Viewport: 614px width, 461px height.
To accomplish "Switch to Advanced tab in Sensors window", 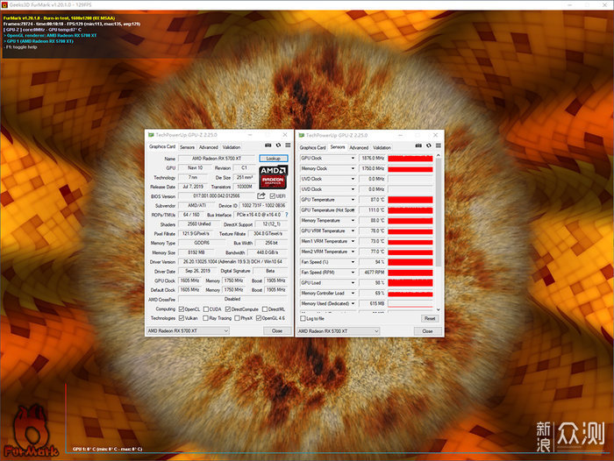I will pyautogui.click(x=359, y=147).
